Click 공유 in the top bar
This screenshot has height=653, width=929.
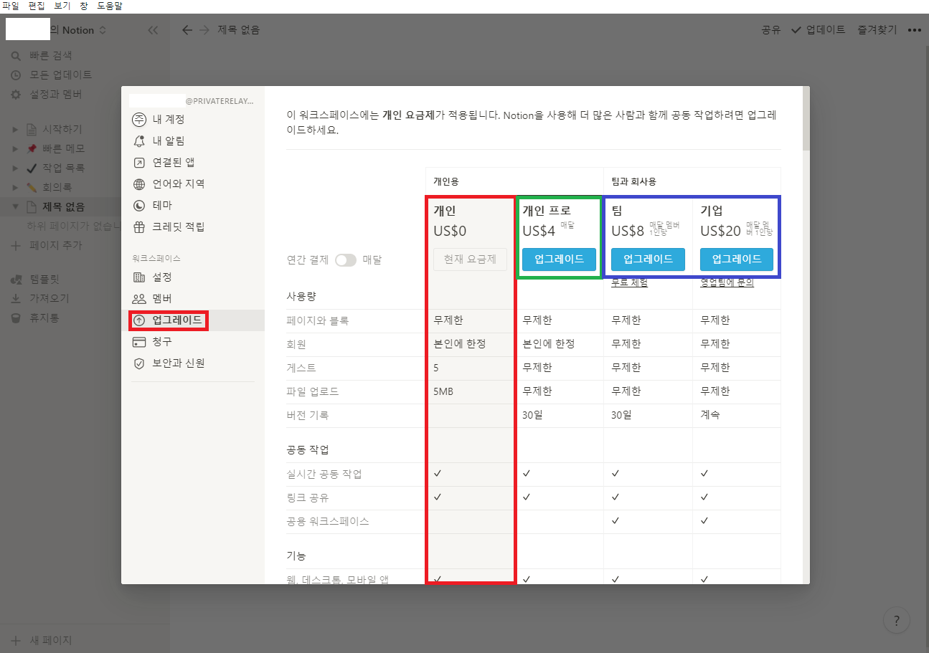(771, 30)
